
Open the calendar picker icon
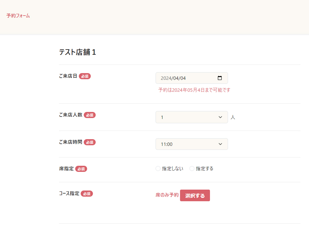(x=220, y=78)
